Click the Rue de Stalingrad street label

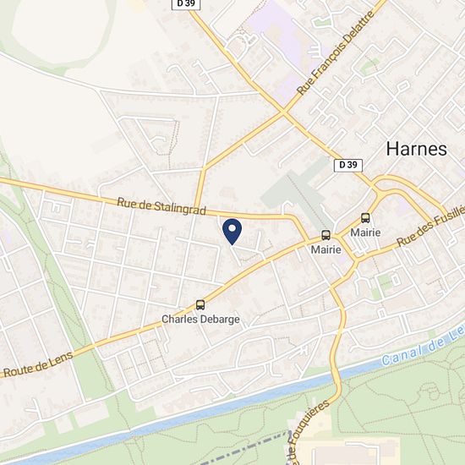click(161, 206)
